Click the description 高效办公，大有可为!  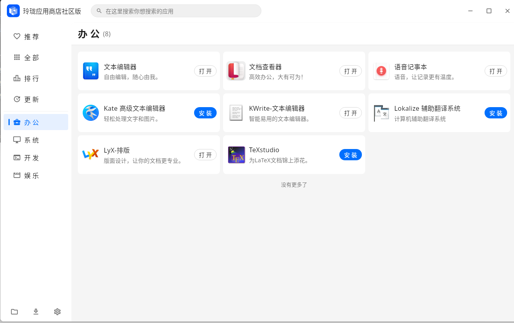276,77
